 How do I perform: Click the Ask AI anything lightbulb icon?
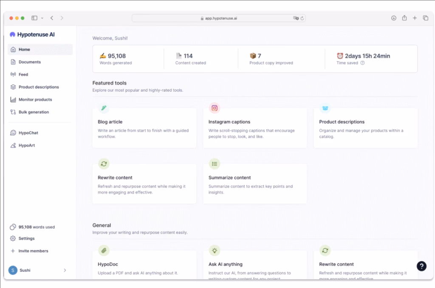(215, 250)
